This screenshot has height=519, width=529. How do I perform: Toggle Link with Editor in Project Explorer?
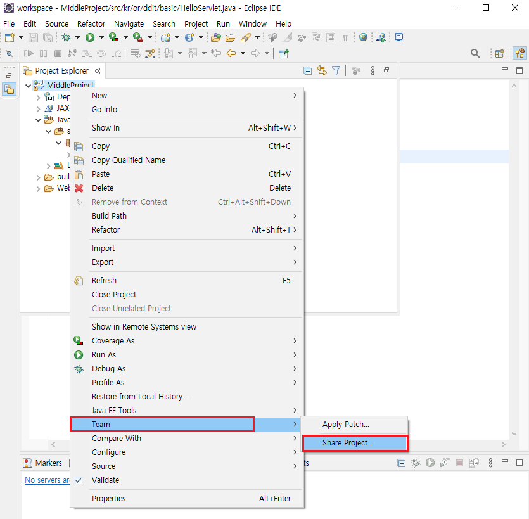coord(322,70)
